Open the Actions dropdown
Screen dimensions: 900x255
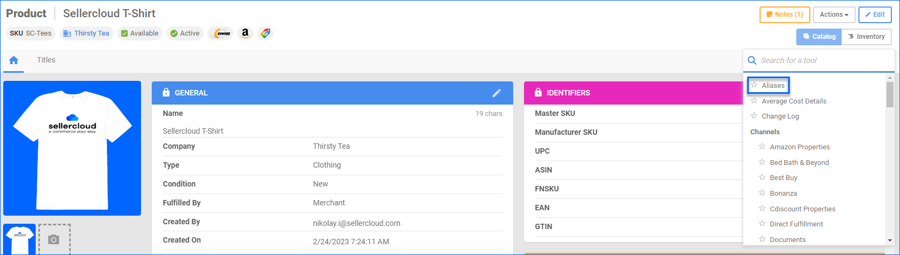834,15
